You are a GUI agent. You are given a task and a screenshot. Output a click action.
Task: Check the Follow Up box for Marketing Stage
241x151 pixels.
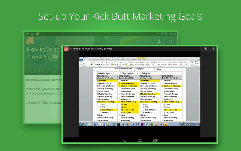coord(141,73)
